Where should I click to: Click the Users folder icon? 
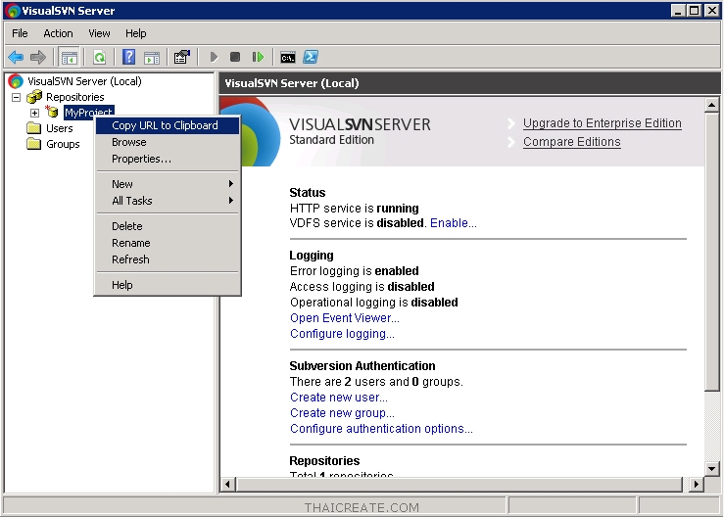coord(33,128)
